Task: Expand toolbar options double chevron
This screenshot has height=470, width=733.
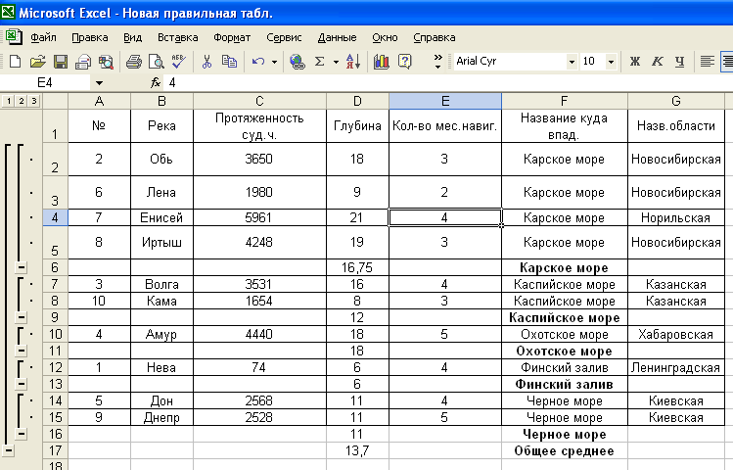Action: coord(437,62)
